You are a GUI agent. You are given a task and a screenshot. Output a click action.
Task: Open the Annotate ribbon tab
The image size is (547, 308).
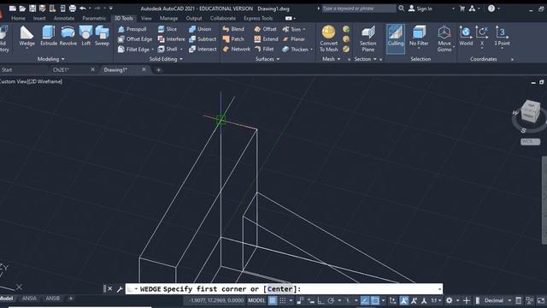tap(64, 18)
